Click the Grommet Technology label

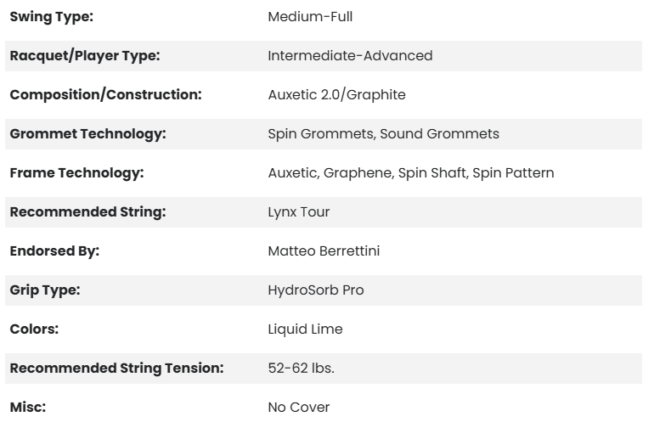point(87,134)
